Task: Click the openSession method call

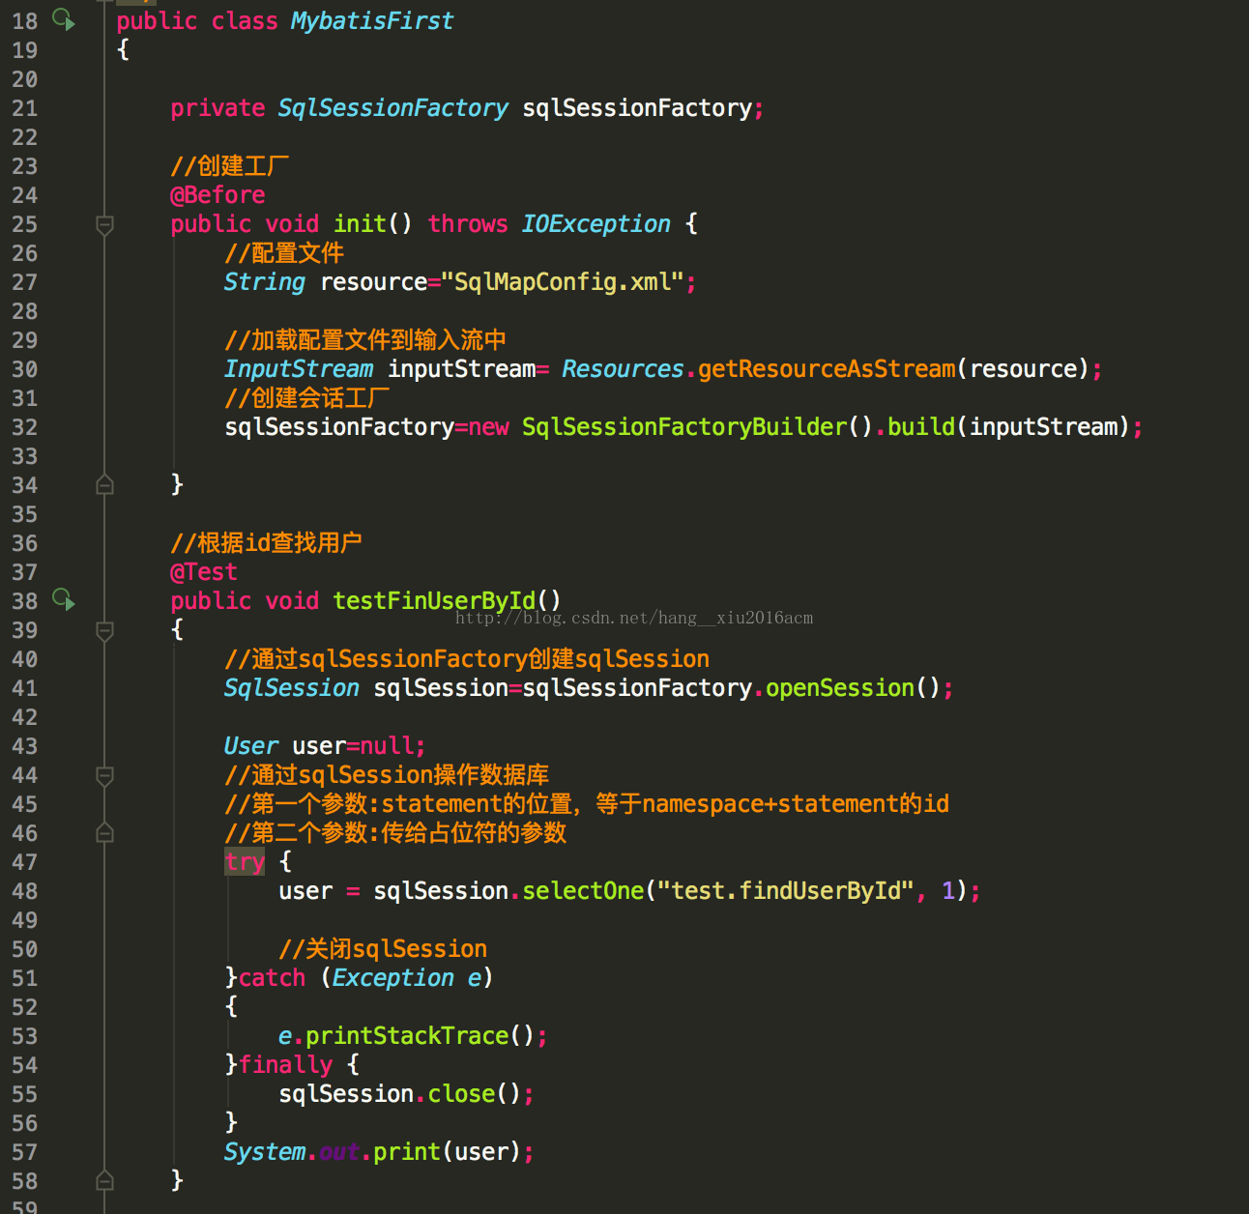Action: 840,688
